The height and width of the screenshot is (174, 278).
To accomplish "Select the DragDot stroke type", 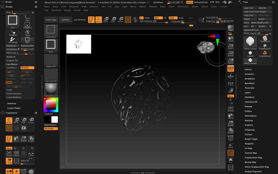I will tap(13, 33).
